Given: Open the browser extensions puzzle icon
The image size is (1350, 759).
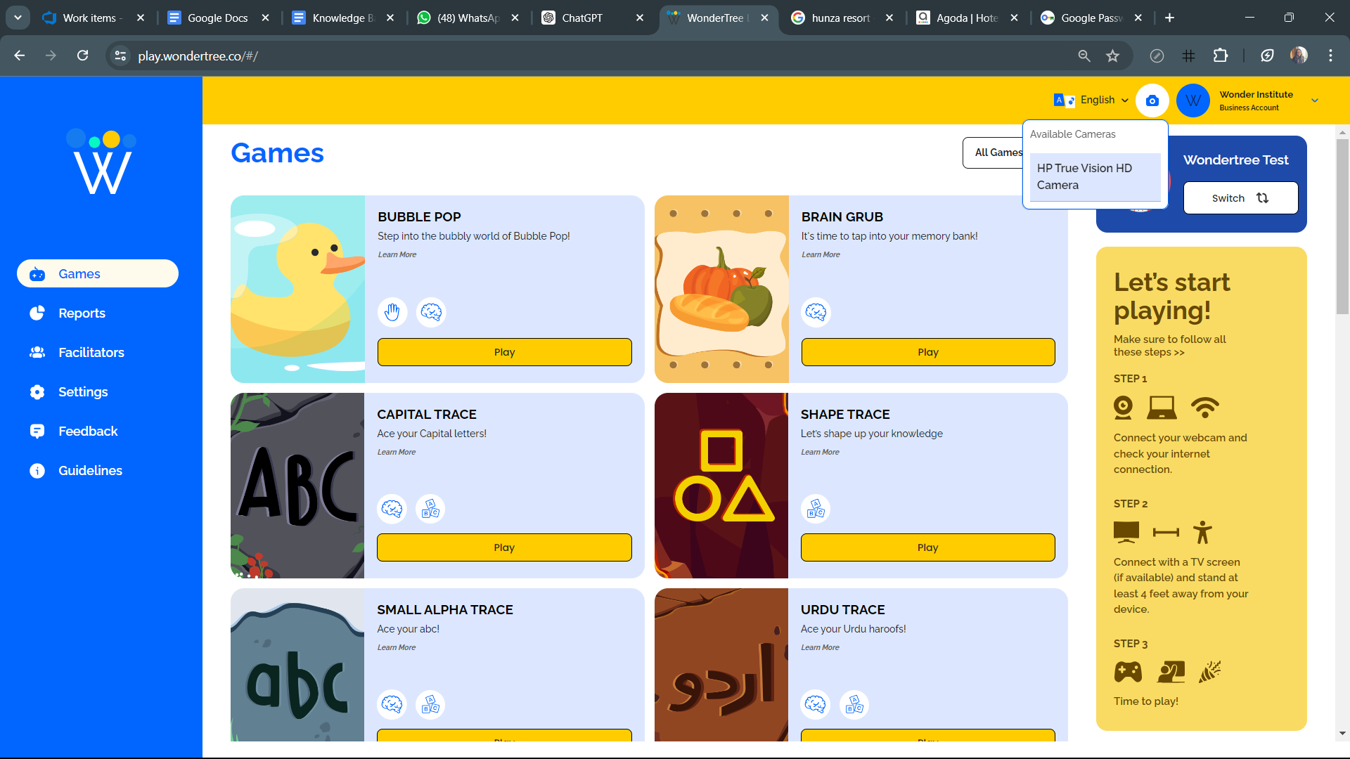Looking at the screenshot, I should coord(1221,56).
